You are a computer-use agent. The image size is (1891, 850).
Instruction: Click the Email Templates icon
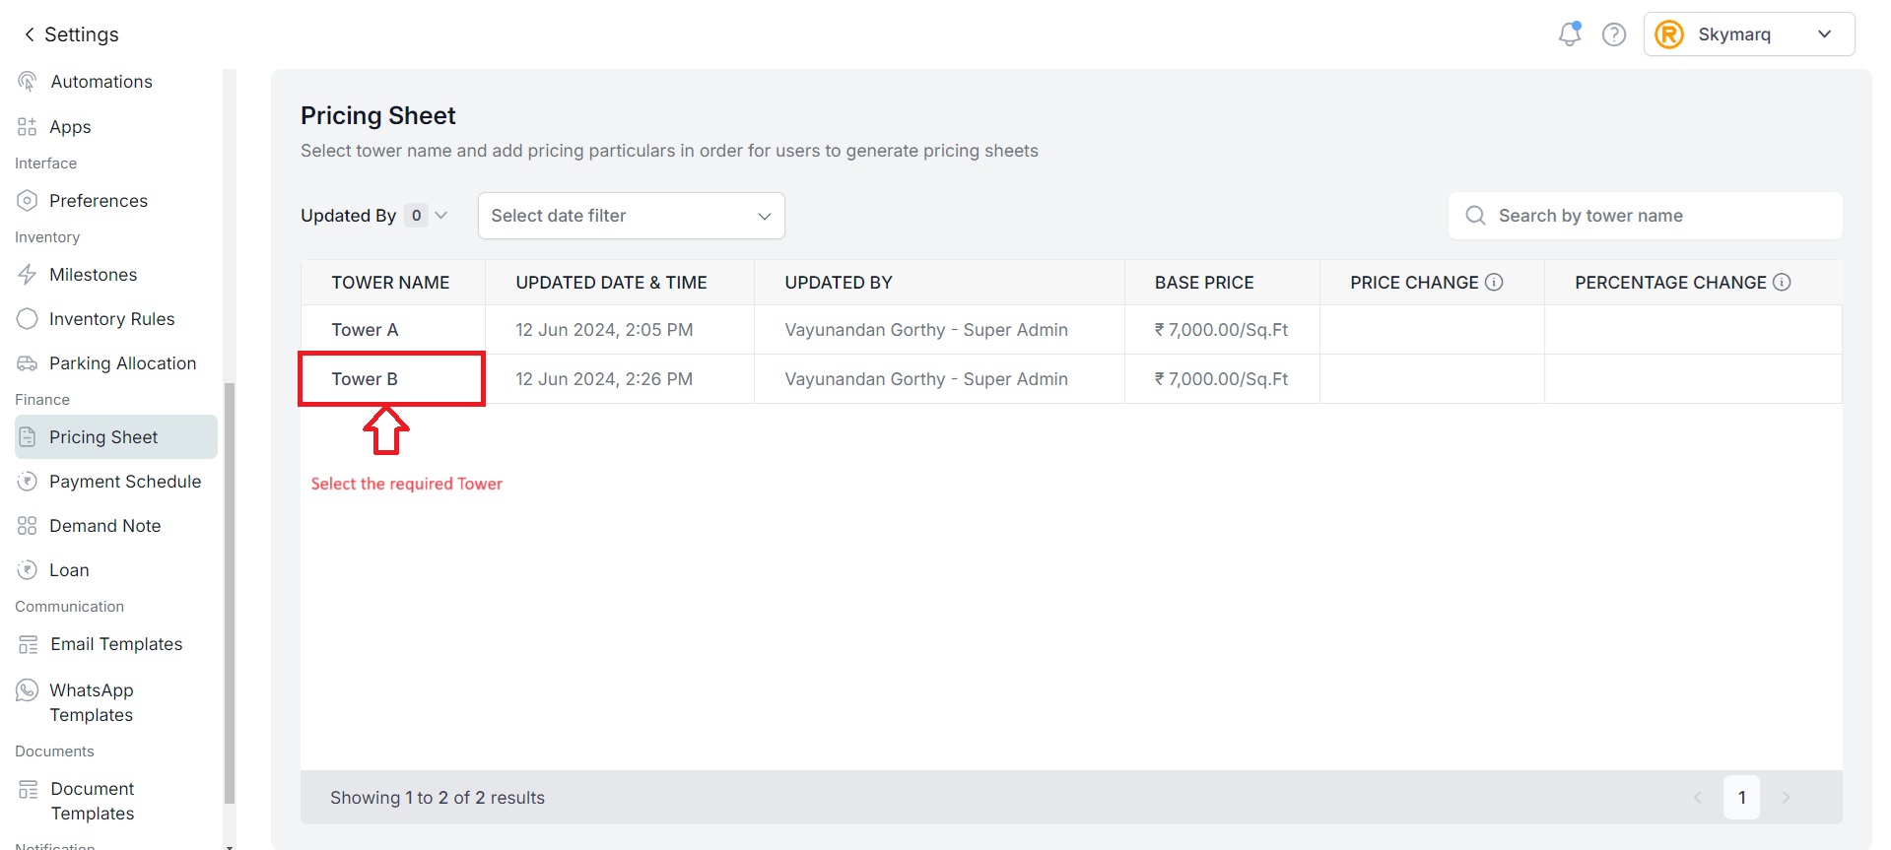[28, 645]
